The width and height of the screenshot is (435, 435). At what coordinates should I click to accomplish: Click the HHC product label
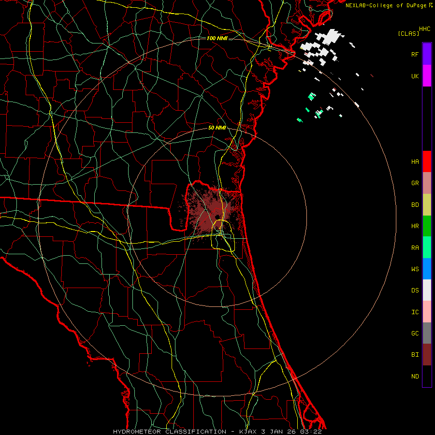tap(425, 29)
